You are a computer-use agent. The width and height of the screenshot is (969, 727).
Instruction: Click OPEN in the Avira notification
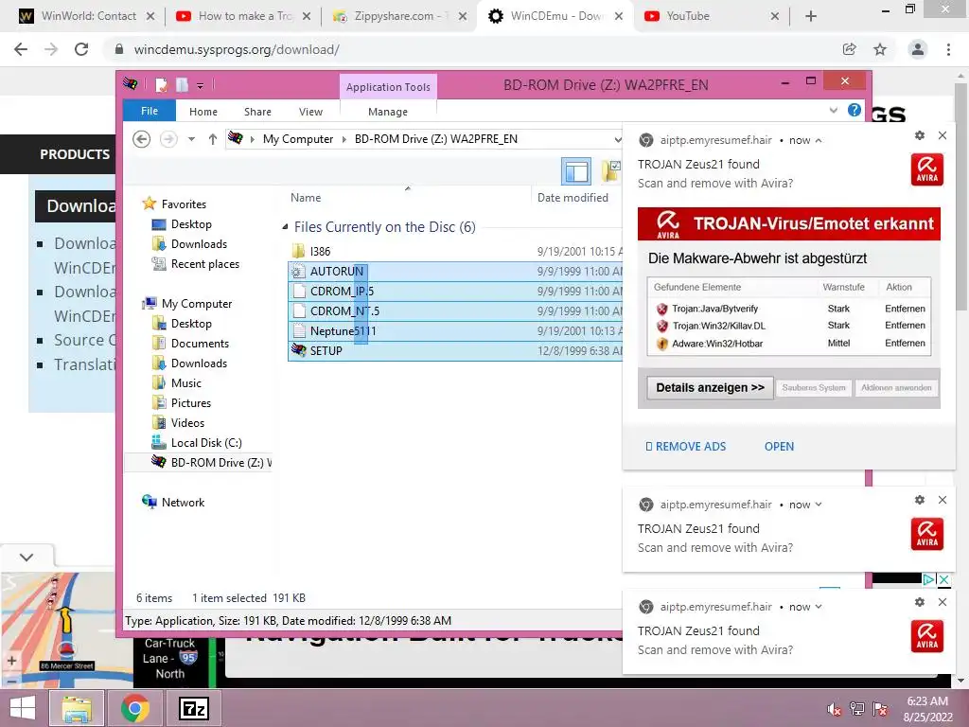[779, 447]
